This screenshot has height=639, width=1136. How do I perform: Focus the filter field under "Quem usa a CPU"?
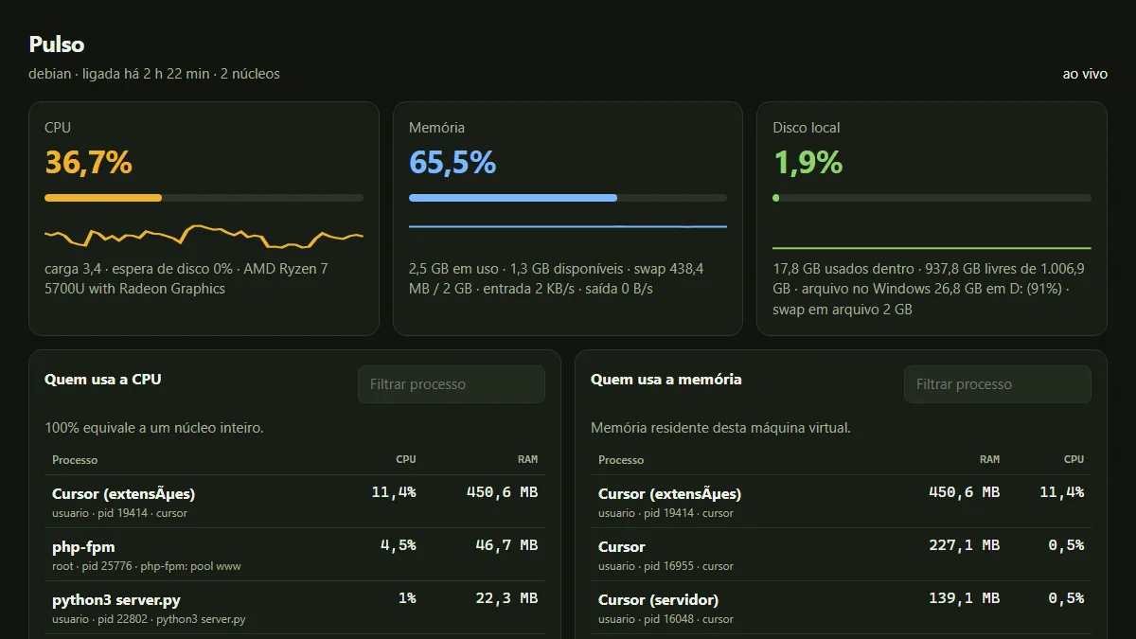[x=452, y=384]
